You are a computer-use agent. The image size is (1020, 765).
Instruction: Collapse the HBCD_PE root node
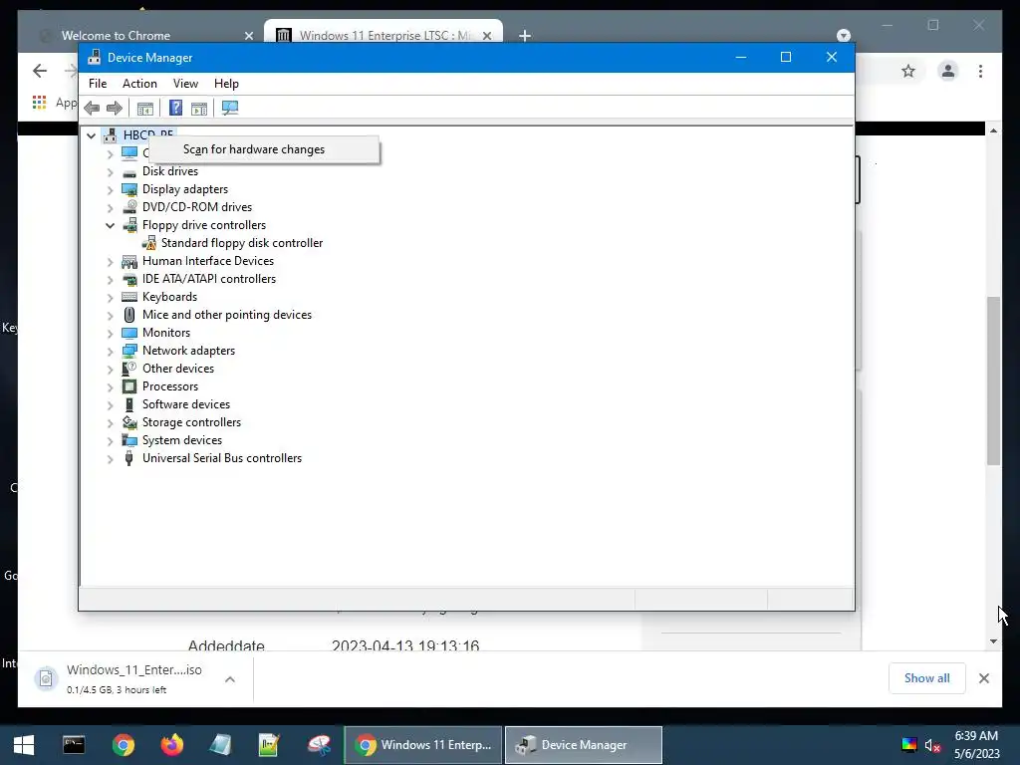[x=91, y=135]
